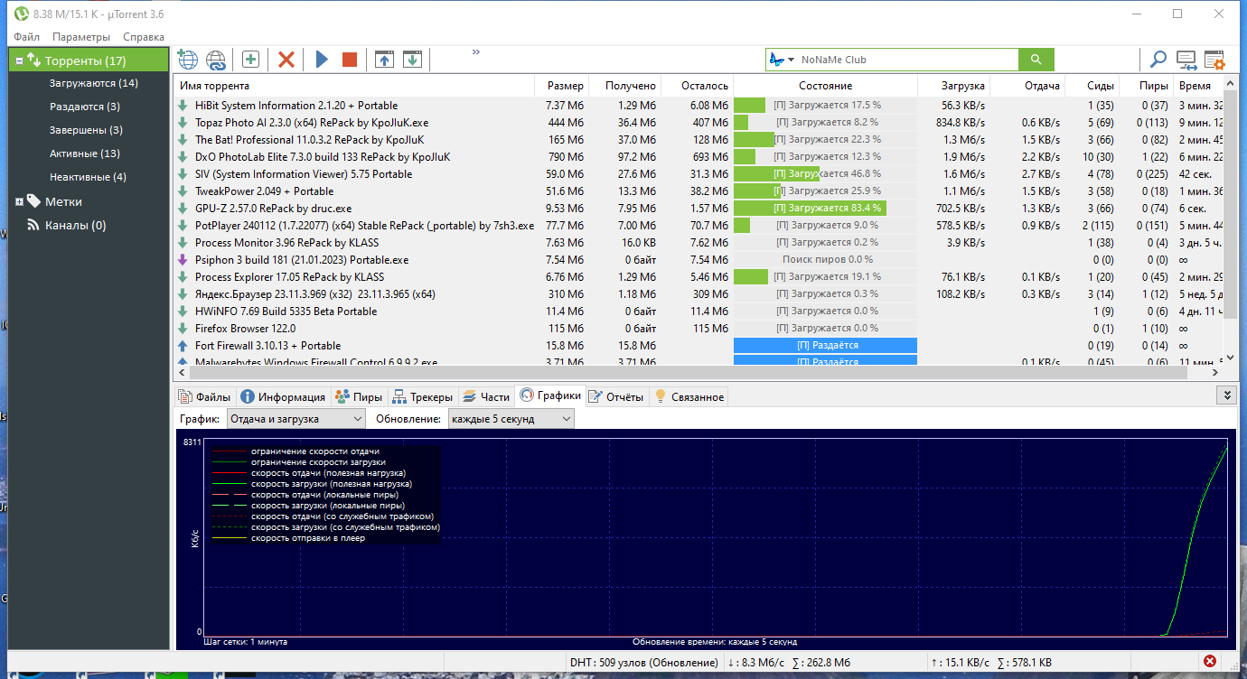Select Загружаются (14) category in sidebar
This screenshot has width=1247, height=679.
click(94, 83)
